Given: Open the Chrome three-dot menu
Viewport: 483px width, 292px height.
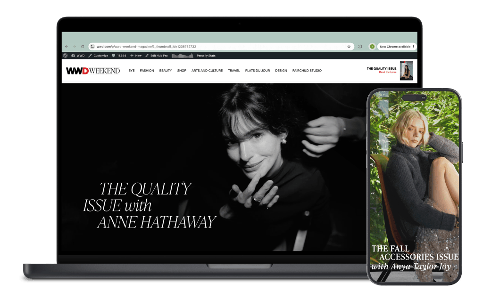Looking at the screenshot, I should pos(414,47).
